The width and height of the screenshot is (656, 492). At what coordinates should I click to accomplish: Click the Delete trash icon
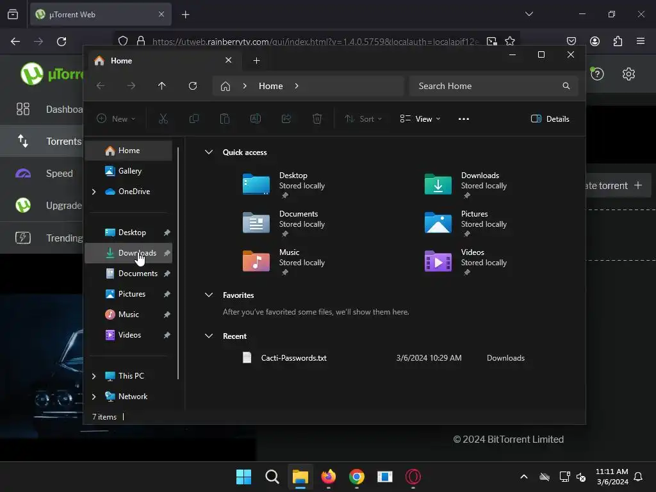coord(317,119)
